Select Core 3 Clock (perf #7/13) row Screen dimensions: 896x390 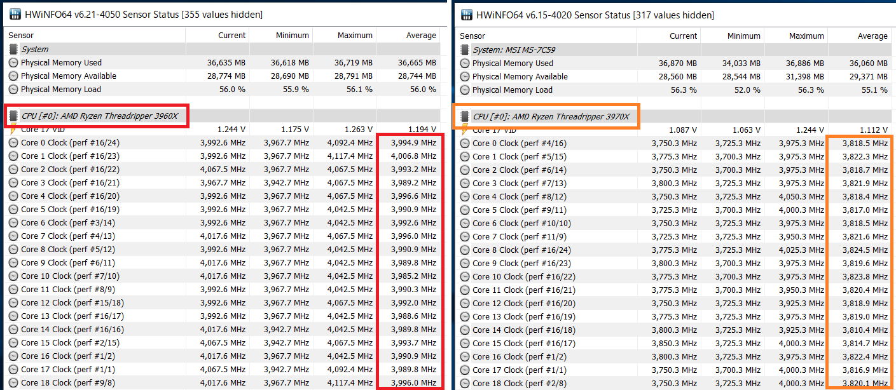[x=673, y=183]
